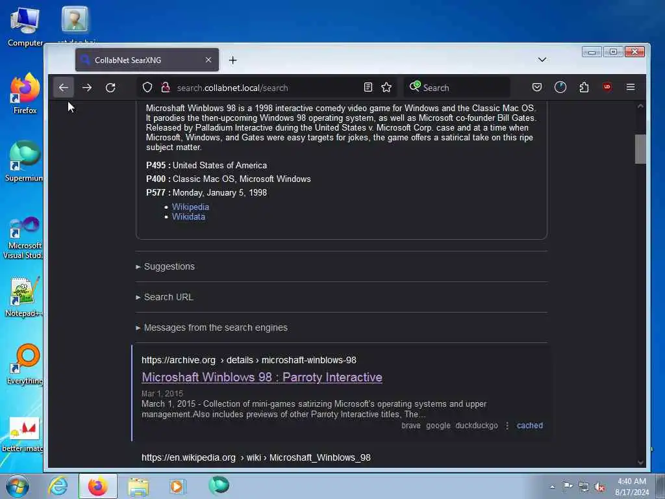The image size is (665, 499).
Task: Open the Wikipedia link in the infobox
Action: (x=190, y=207)
